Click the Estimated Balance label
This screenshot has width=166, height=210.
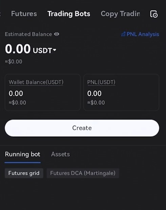(28, 34)
